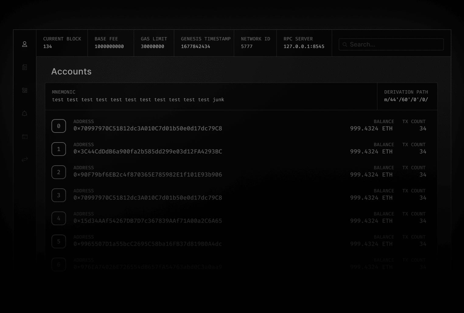Click the RPC Server address 127.0.0.1:8545

click(x=304, y=46)
